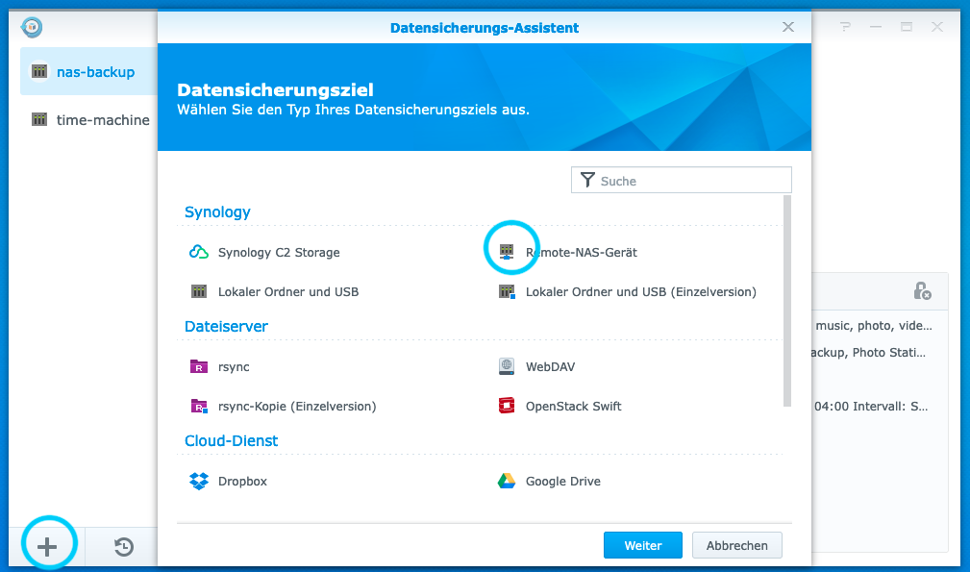Click the Suche search field
The image size is (970, 572).
coord(692,181)
